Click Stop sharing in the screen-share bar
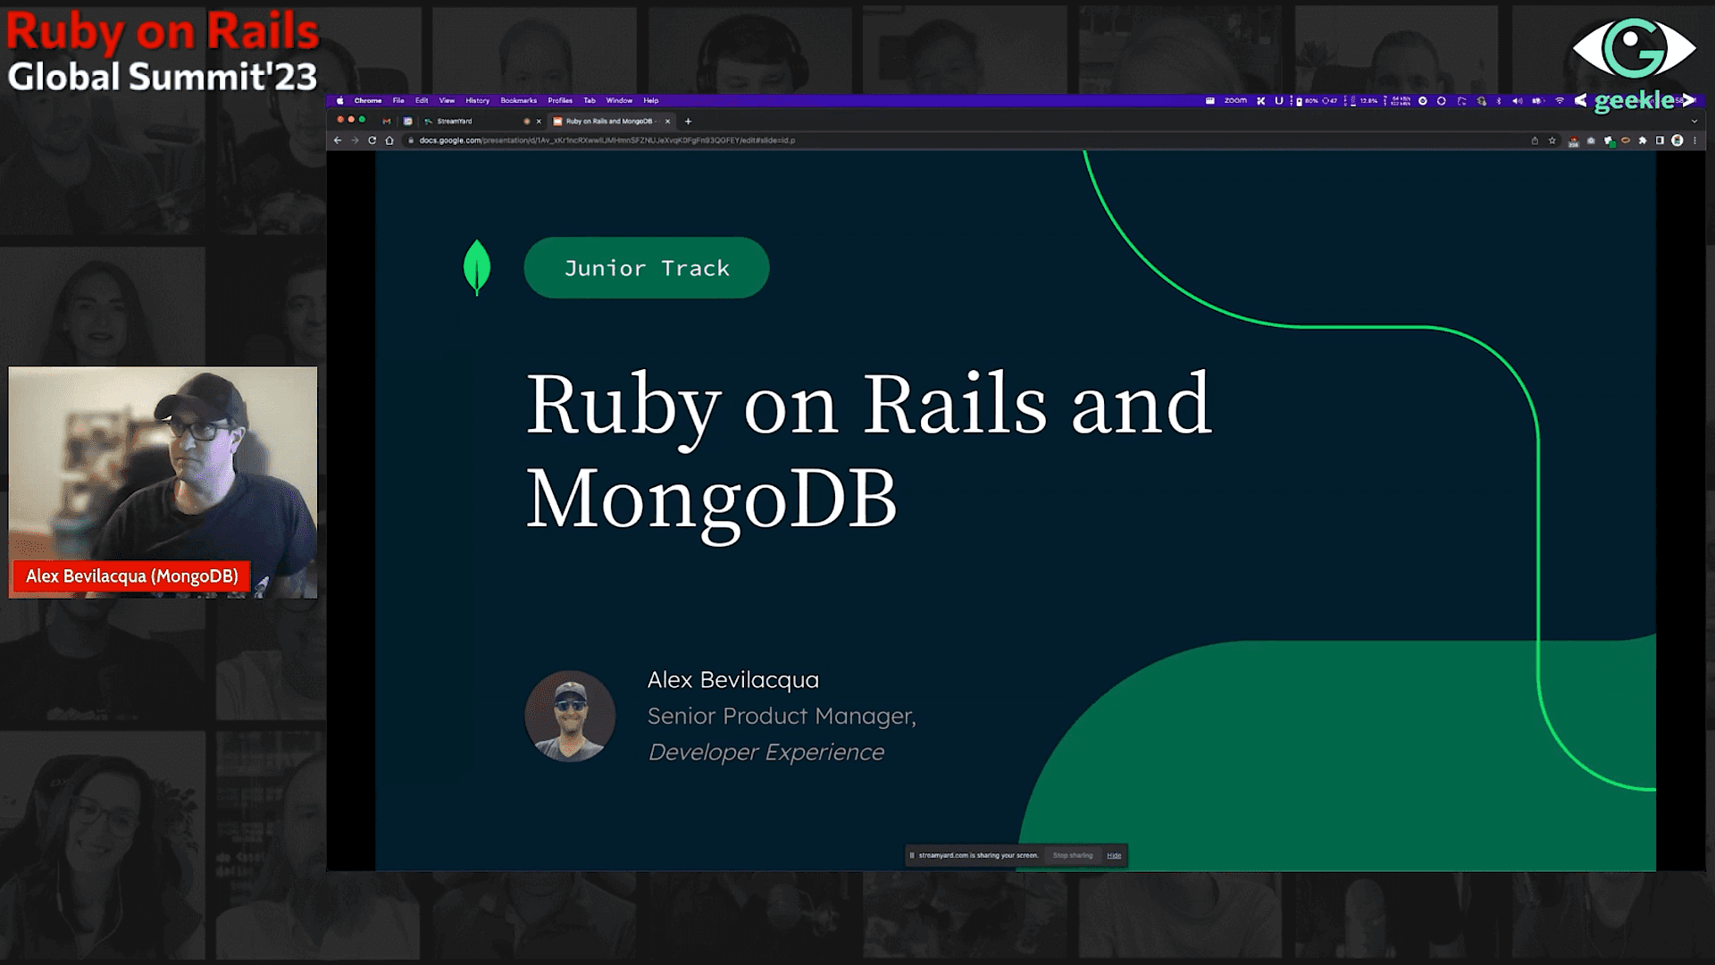1715x965 pixels. coord(1072,855)
